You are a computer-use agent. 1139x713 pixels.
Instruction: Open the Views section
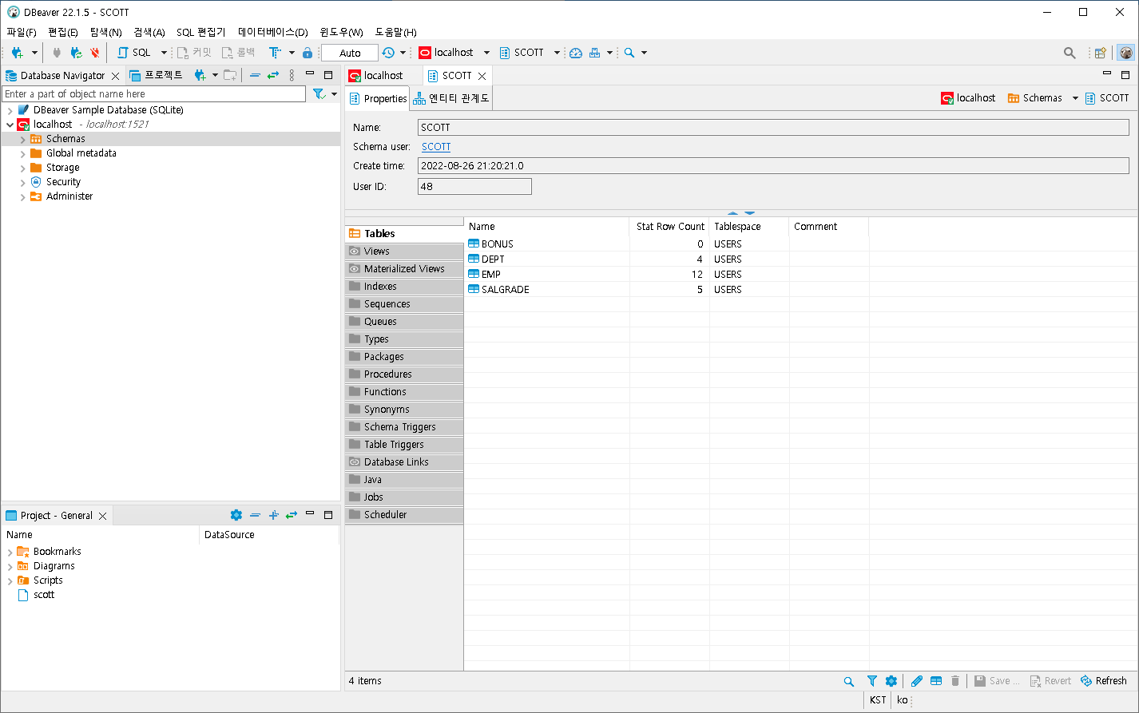click(x=404, y=252)
